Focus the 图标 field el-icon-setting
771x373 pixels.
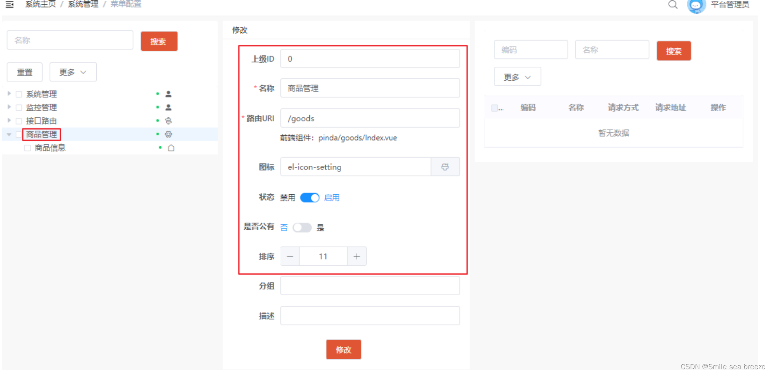(356, 167)
